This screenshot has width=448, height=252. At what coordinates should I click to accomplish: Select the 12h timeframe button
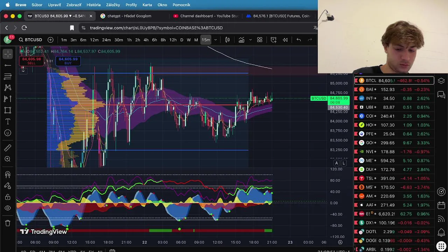pos(173,40)
